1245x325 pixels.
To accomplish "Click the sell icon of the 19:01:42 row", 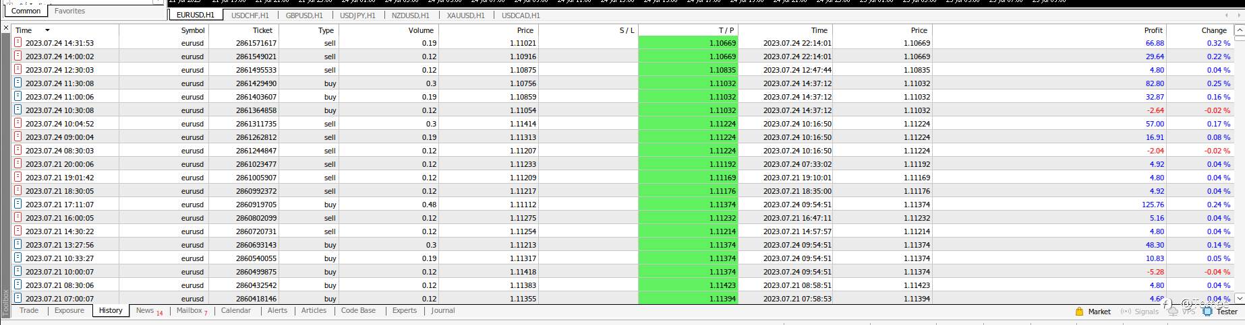I will tap(18, 177).
